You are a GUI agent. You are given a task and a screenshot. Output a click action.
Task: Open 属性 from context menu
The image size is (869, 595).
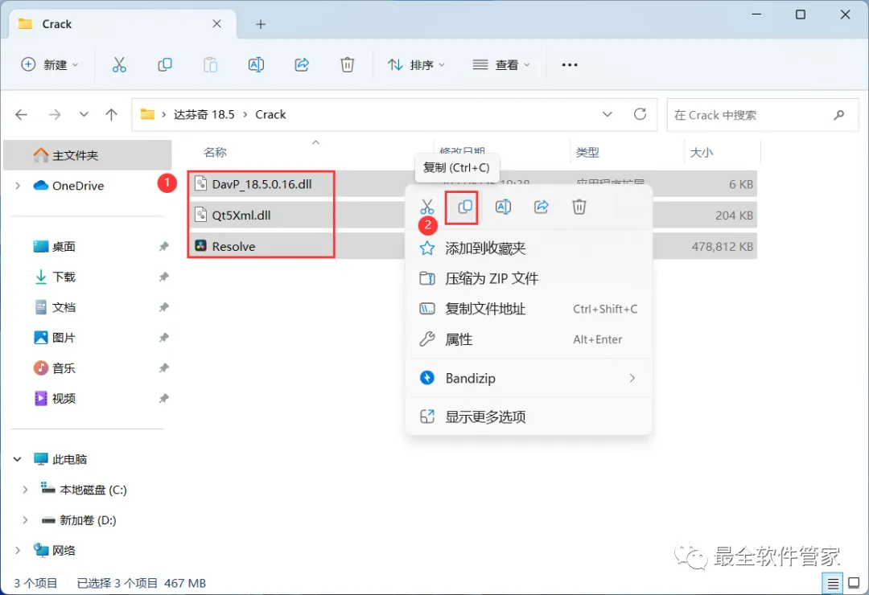click(529, 339)
